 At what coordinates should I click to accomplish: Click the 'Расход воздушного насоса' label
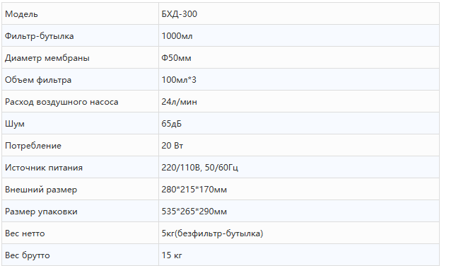tap(62, 102)
